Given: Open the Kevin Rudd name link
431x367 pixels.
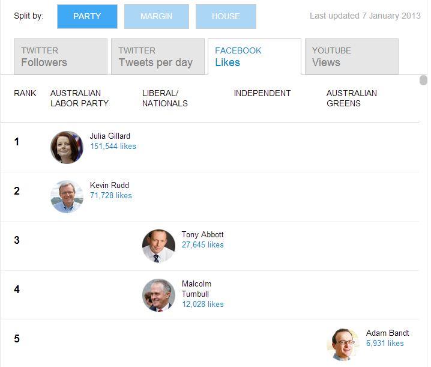Looking at the screenshot, I should click(109, 185).
